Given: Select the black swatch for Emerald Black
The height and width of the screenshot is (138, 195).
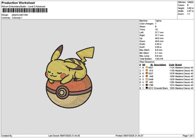Looking at the screenshot, I should coord(147,88).
